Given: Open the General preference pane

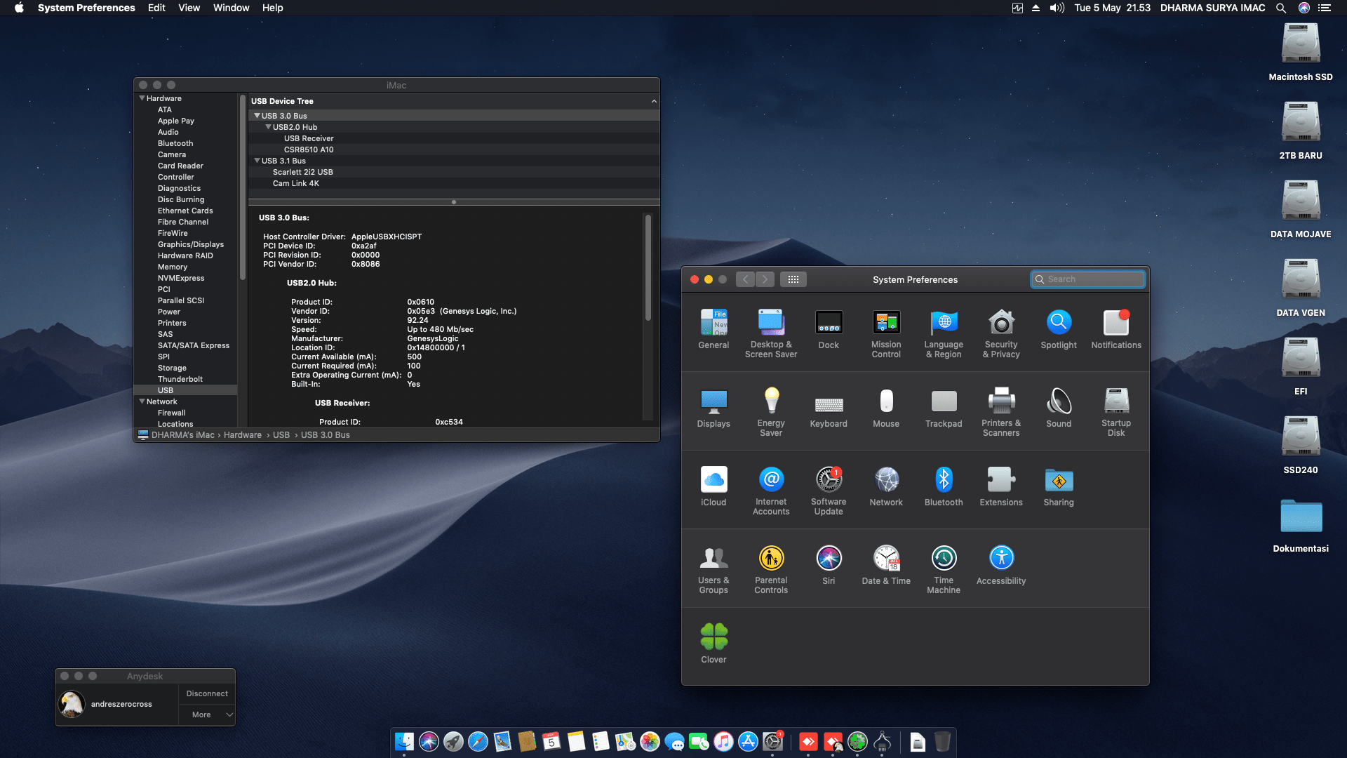Looking at the screenshot, I should (x=713, y=328).
